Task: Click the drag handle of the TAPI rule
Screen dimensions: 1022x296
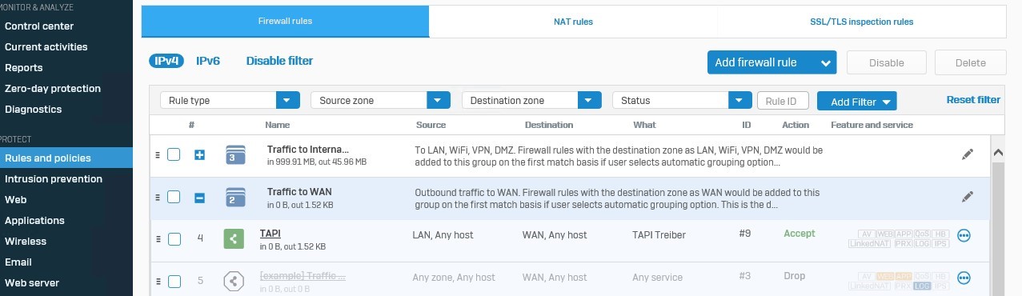Action: 158,239
